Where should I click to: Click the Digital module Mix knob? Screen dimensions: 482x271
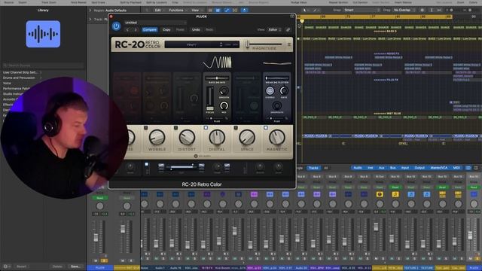(x=224, y=105)
